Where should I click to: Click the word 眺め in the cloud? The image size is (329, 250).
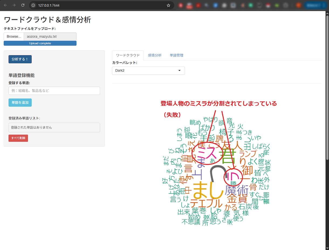(196, 122)
